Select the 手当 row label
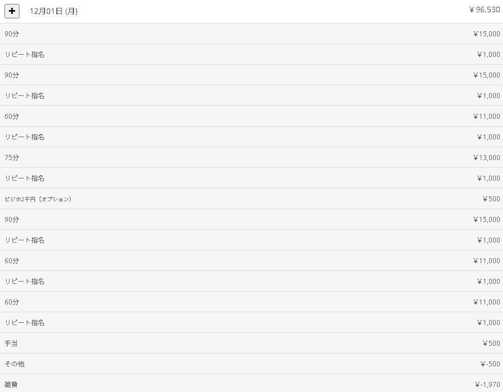This screenshot has width=503, height=392. click(11, 343)
